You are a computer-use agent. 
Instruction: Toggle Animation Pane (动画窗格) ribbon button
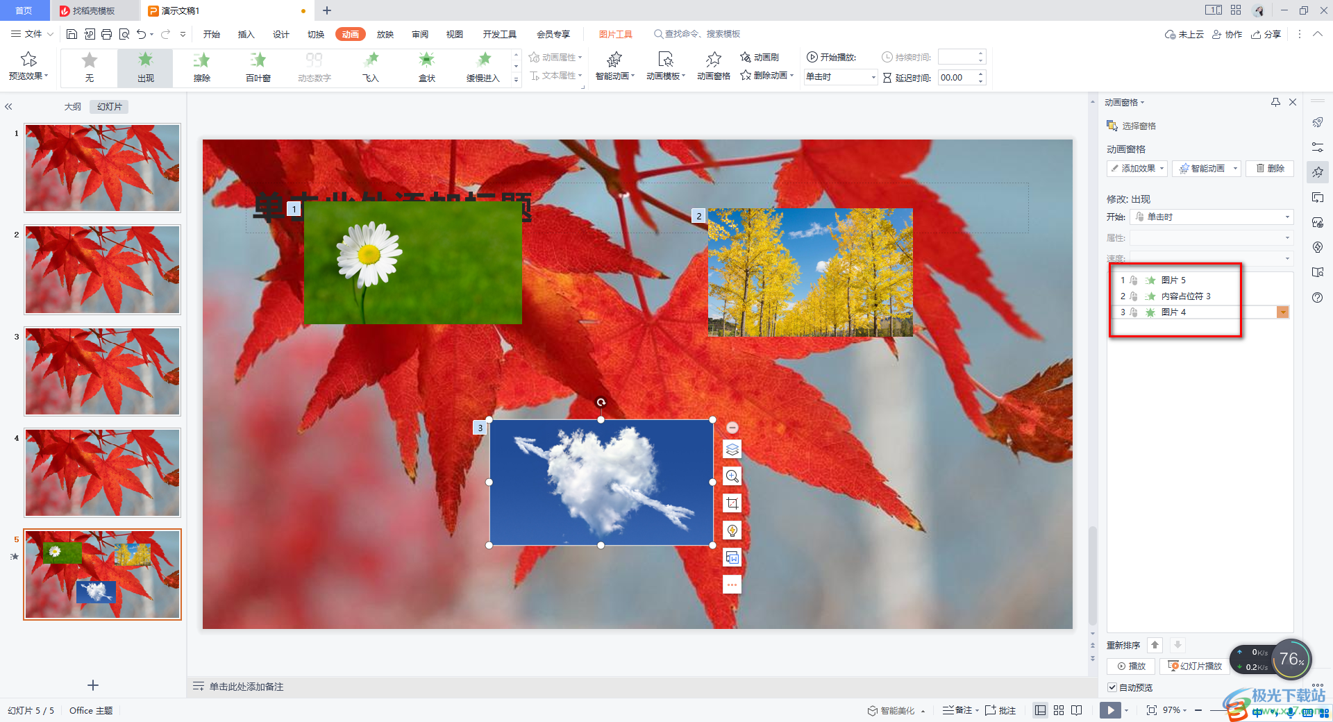(714, 66)
